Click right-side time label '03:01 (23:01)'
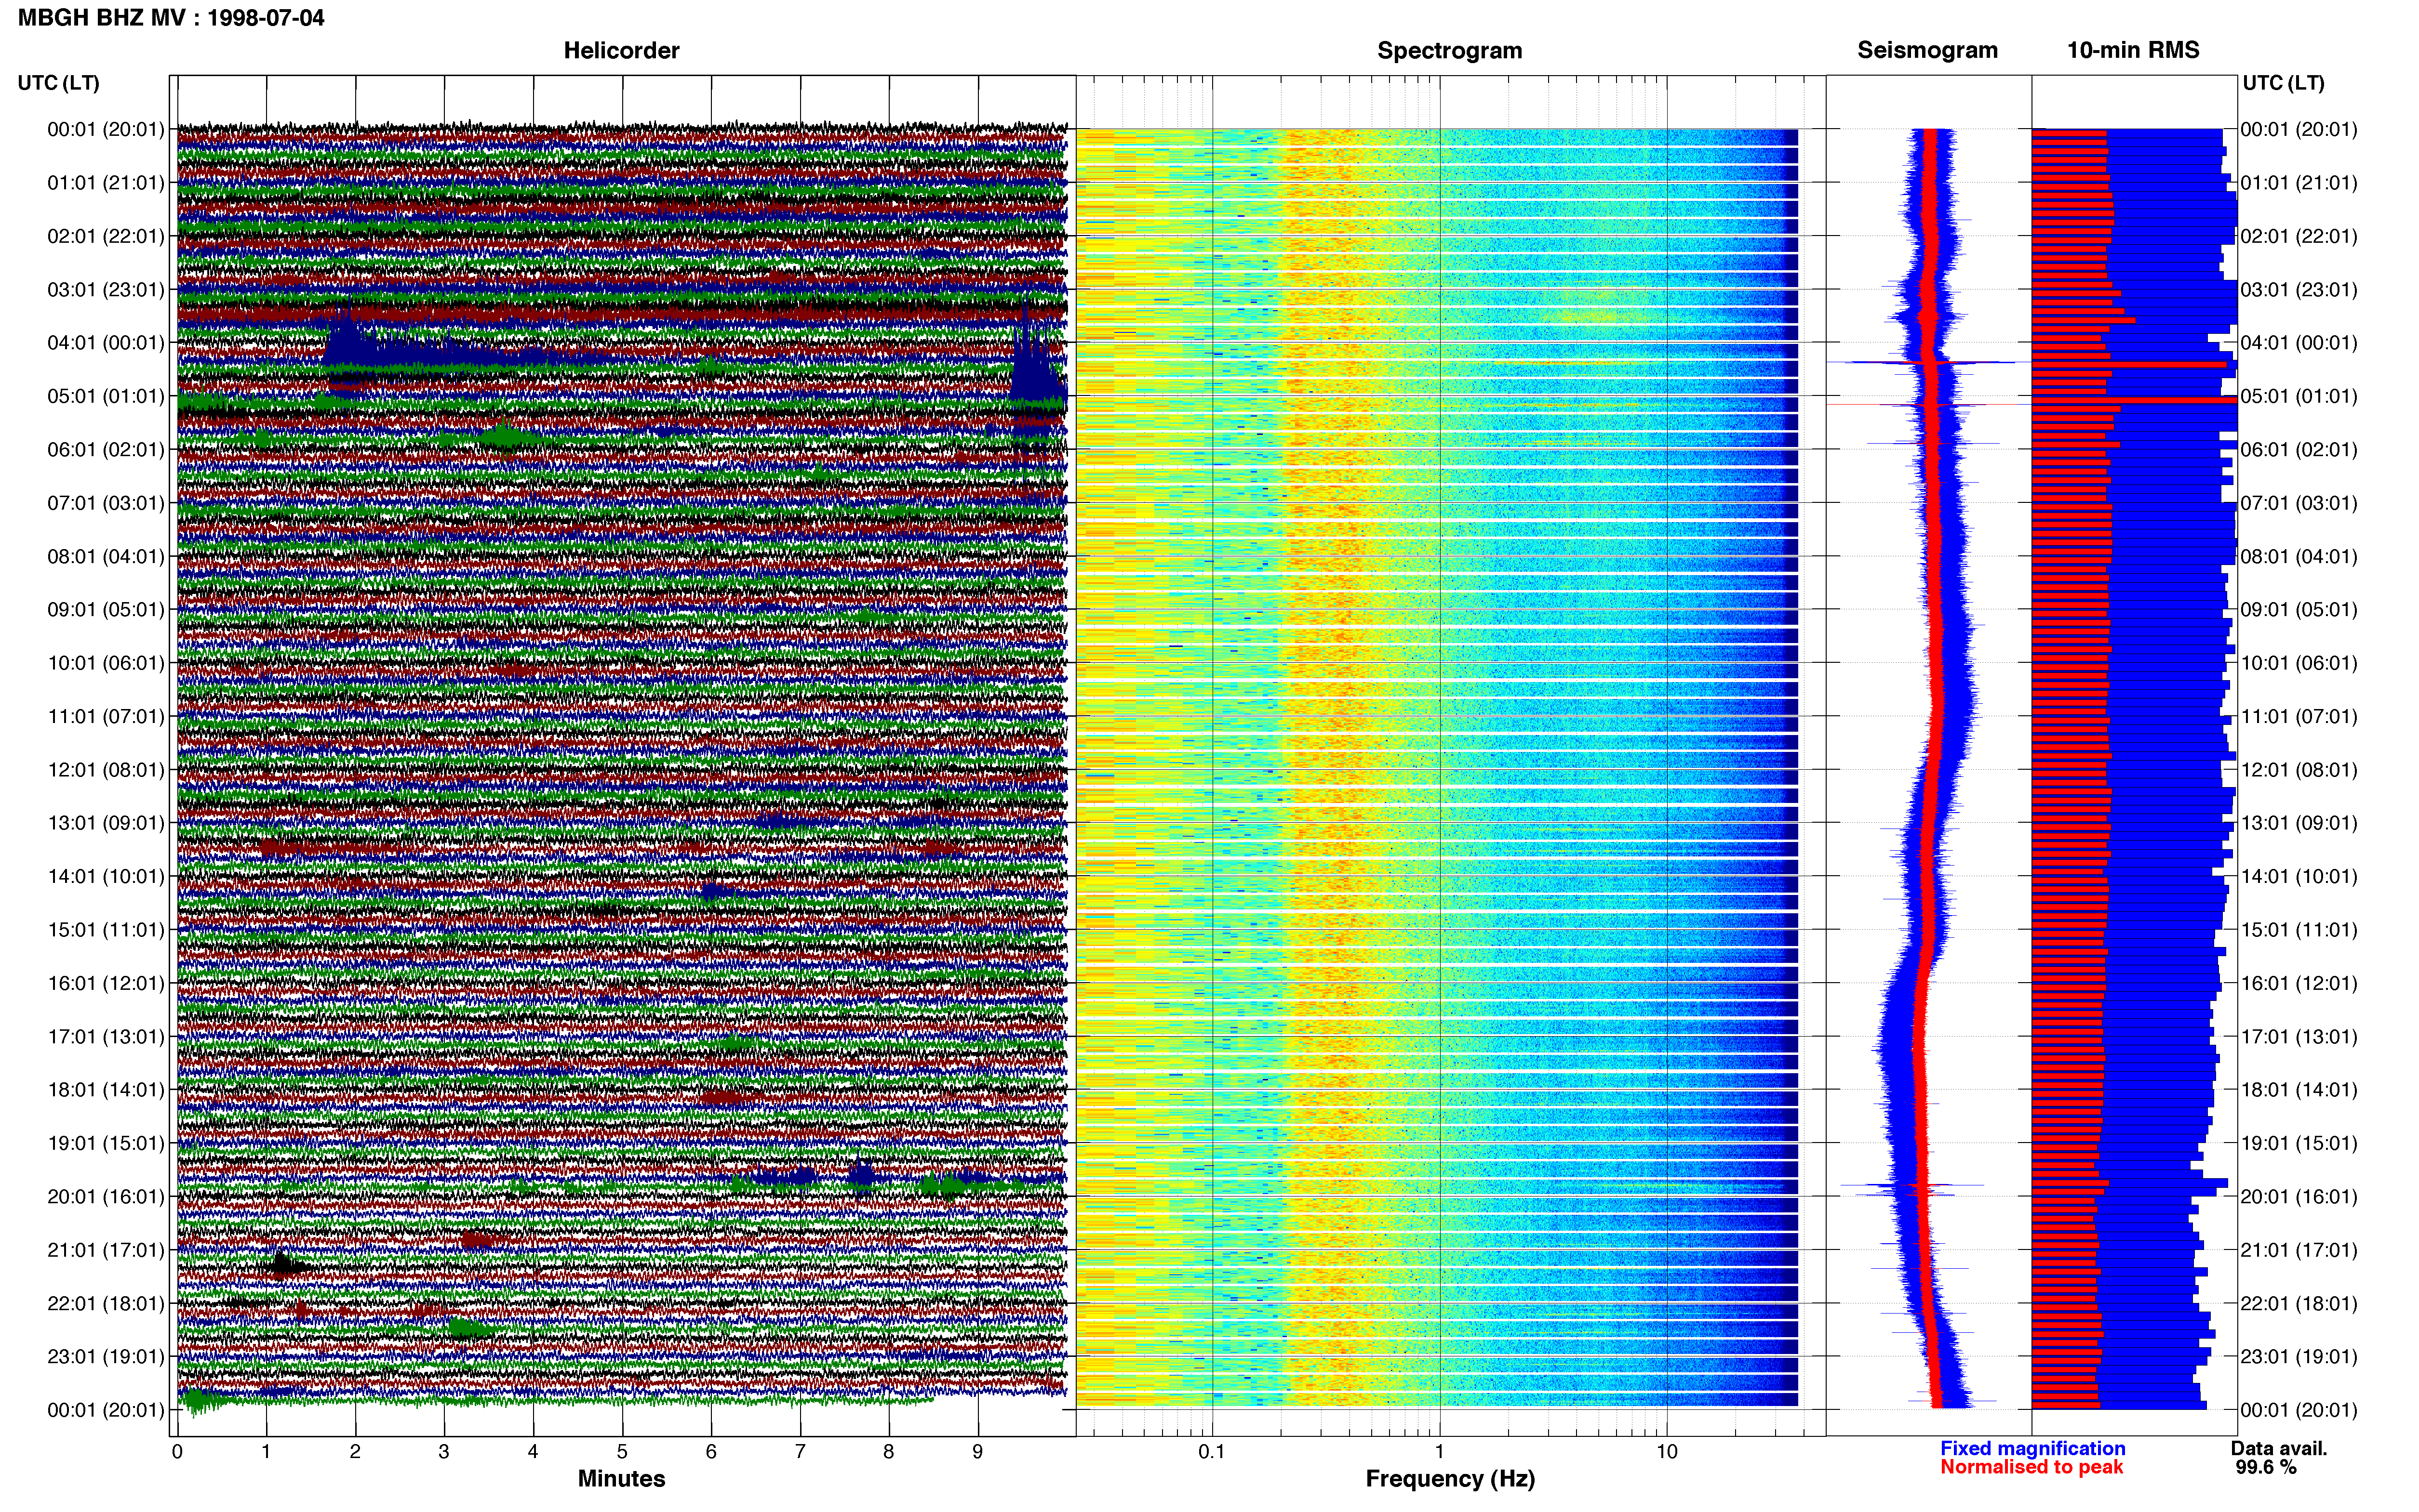 click(2299, 290)
